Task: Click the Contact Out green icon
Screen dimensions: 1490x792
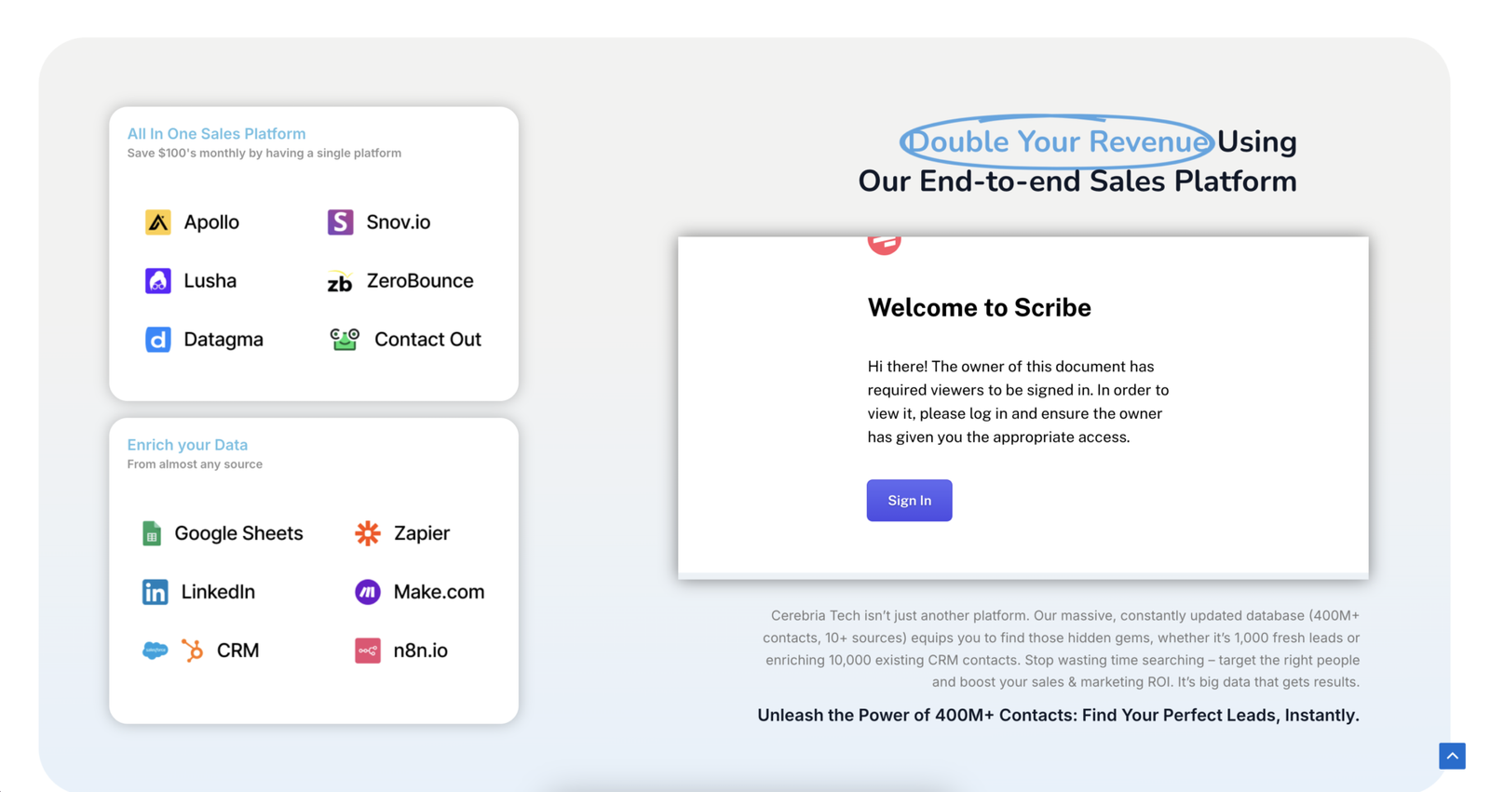Action: 345,339
